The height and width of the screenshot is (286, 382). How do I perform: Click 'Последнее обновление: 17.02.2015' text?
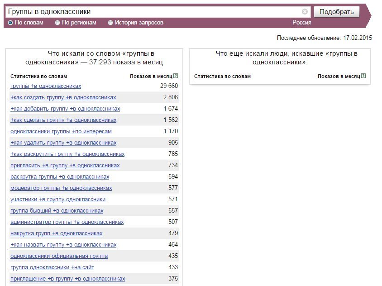pyautogui.click(x=325, y=38)
